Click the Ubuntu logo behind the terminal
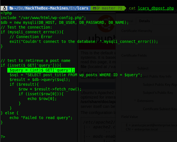 (x=106, y=23)
